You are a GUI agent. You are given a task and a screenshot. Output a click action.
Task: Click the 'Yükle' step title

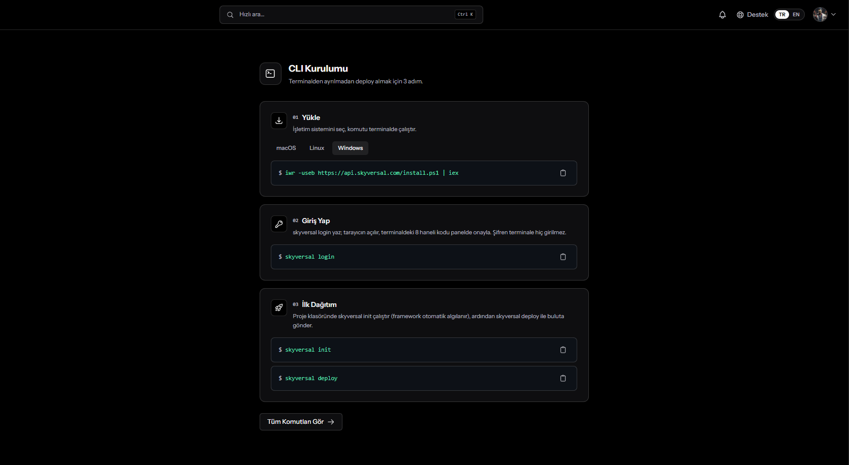pyautogui.click(x=311, y=117)
